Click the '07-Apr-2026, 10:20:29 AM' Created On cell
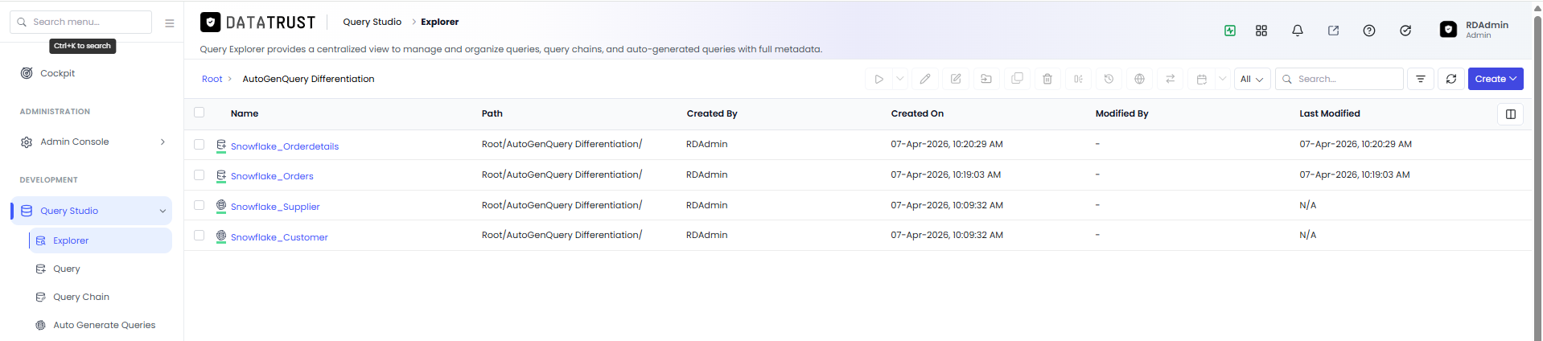 pyautogui.click(x=947, y=144)
